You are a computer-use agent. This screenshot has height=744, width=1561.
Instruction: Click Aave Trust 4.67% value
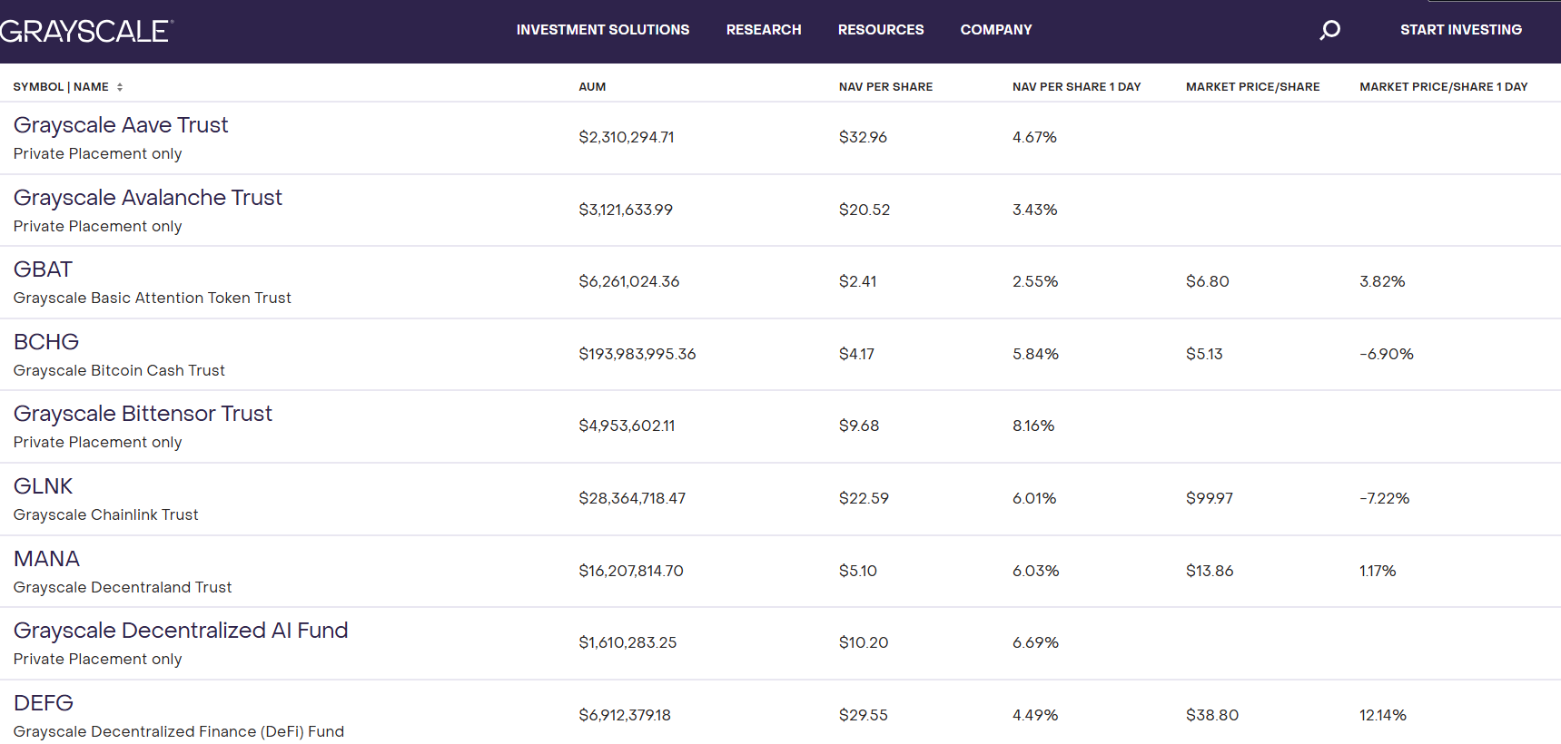click(1034, 137)
